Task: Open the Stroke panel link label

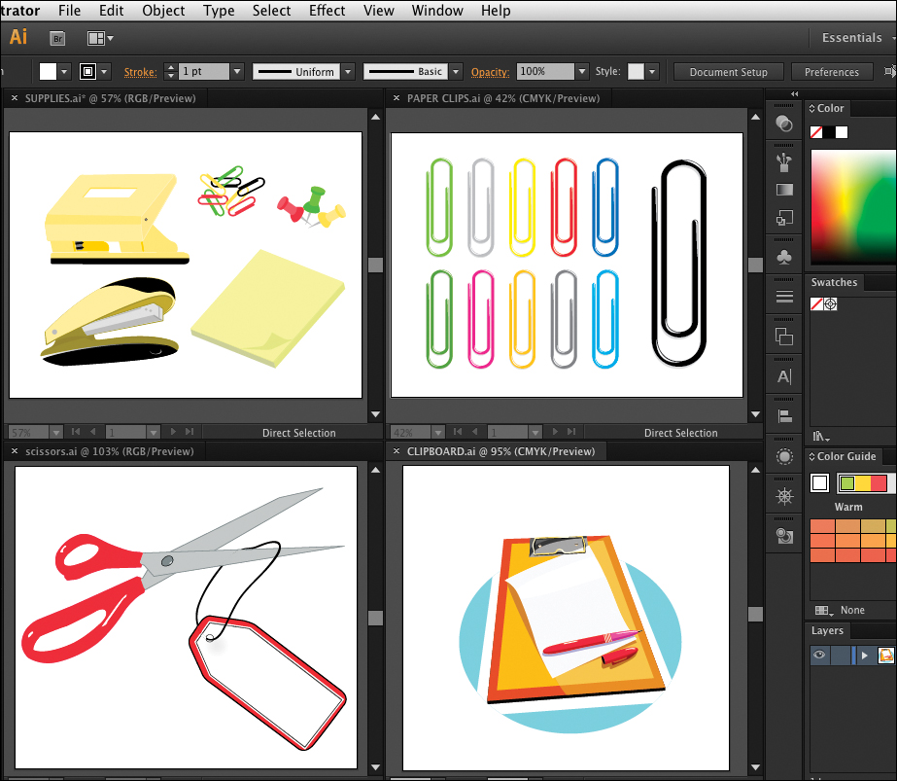Action: [x=140, y=72]
